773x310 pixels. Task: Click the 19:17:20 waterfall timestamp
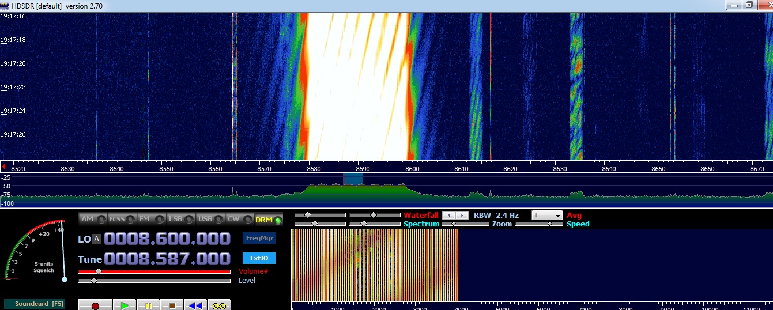pos(13,63)
